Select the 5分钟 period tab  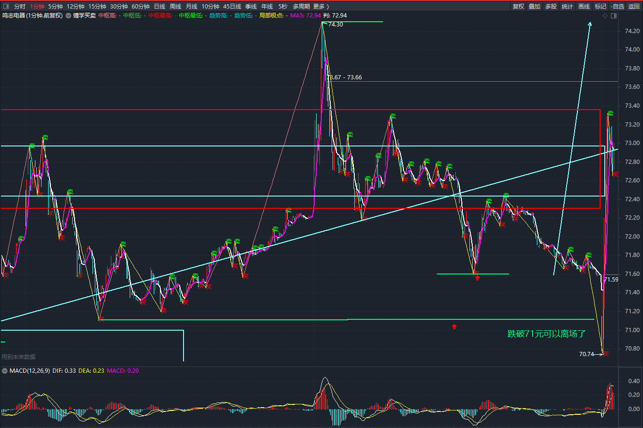coord(55,6)
